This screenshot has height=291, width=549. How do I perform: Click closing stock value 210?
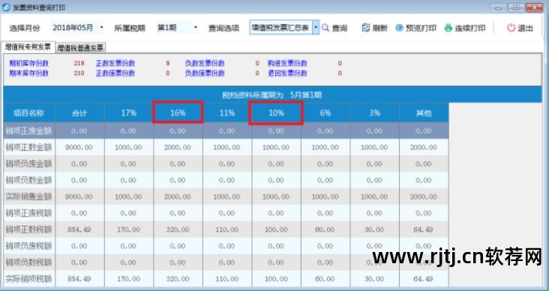pos(79,73)
